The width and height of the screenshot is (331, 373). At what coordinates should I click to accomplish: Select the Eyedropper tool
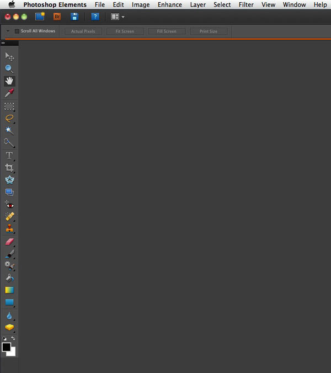click(9, 93)
